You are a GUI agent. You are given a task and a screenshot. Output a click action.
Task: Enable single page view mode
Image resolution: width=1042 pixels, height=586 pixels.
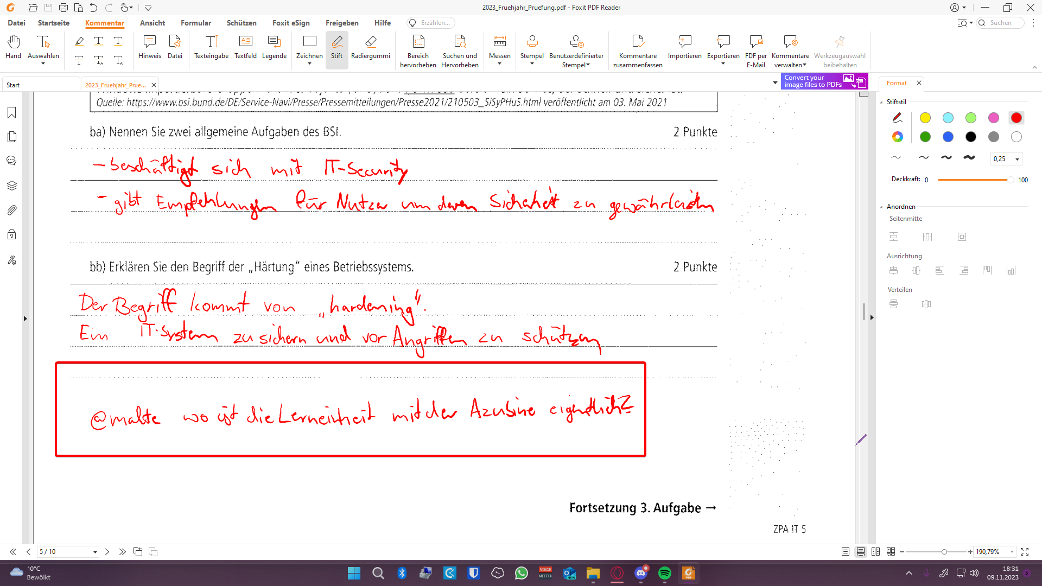(846, 552)
